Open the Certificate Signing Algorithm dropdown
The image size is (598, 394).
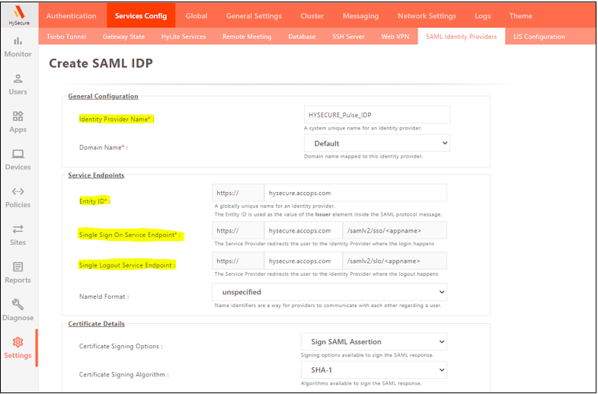click(373, 370)
